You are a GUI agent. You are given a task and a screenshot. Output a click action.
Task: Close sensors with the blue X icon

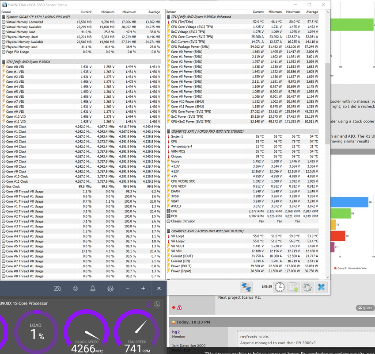321,287
